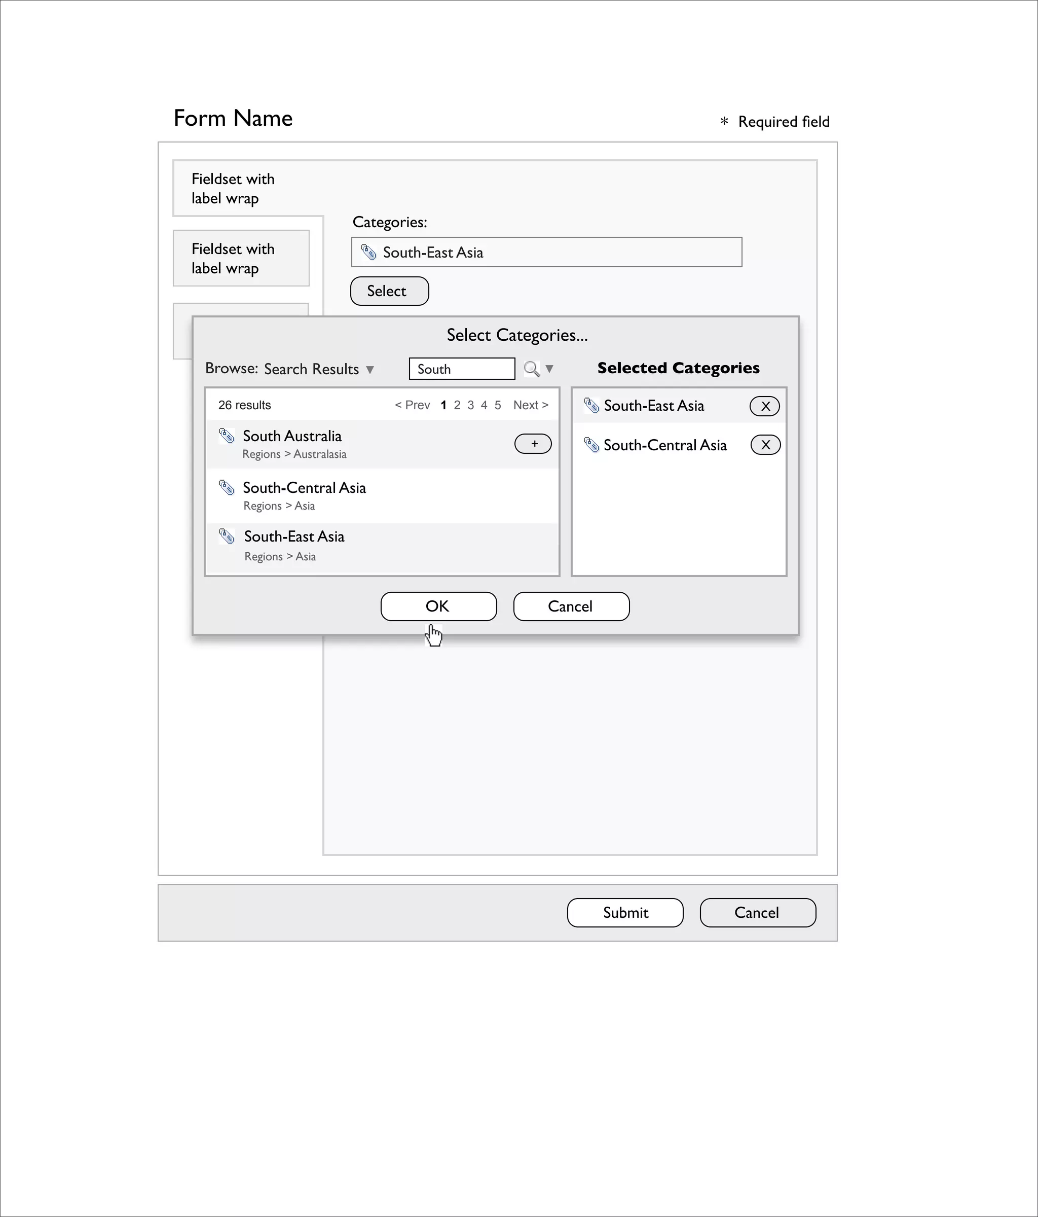
Task: Click the South search text field
Action: 461,369
